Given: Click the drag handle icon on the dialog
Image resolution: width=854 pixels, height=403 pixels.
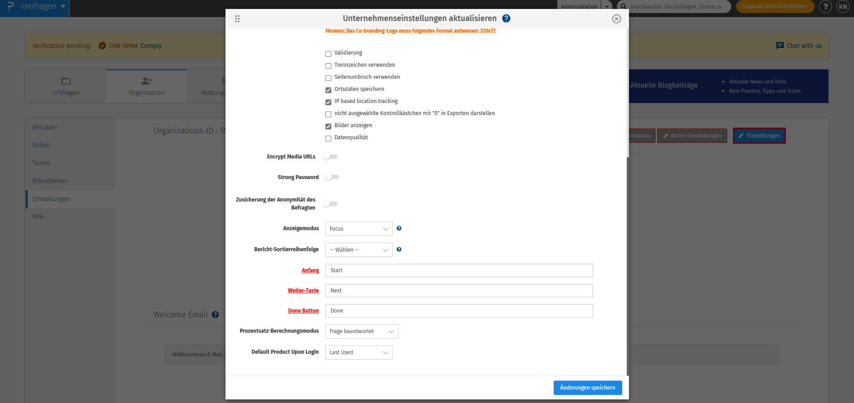Looking at the screenshot, I should pos(237,19).
